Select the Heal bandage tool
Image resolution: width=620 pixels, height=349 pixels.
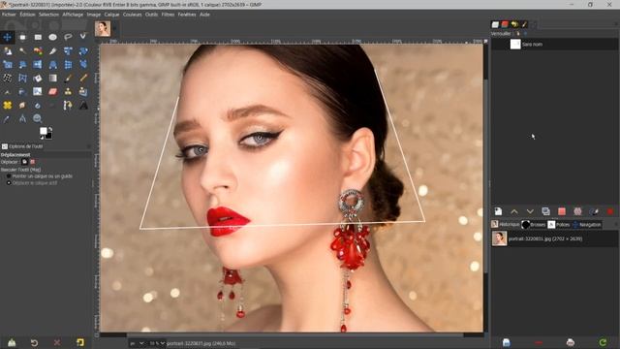[x=7, y=106]
